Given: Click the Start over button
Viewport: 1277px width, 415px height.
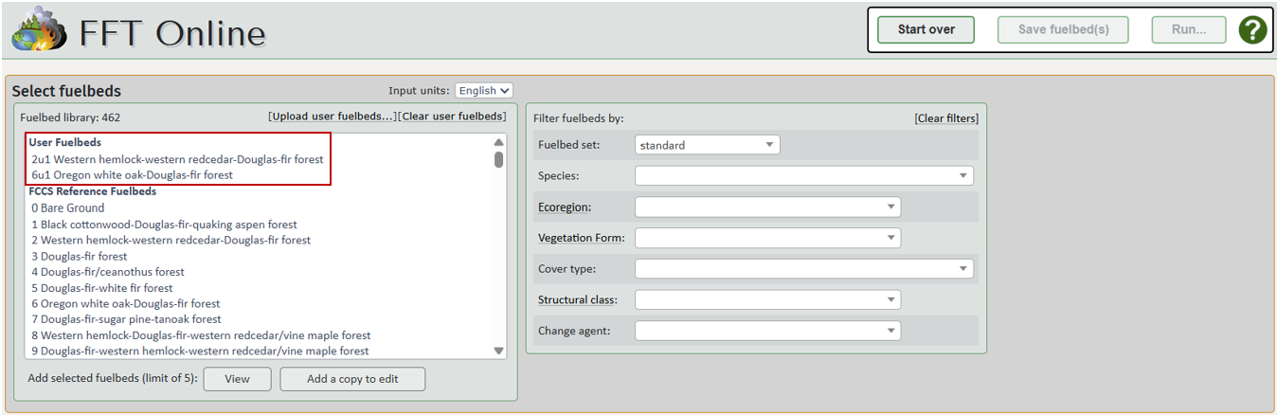Looking at the screenshot, I should click(926, 29).
